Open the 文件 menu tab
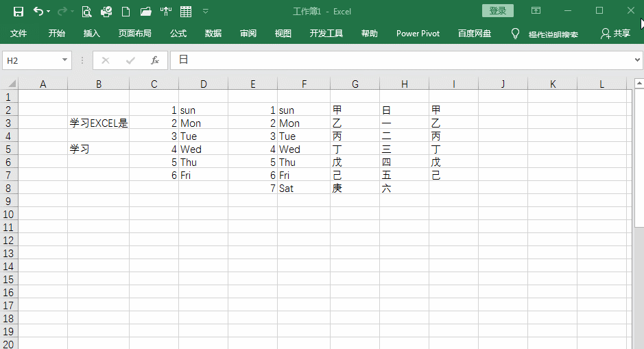Screen dimensions: 644x349 [19, 34]
